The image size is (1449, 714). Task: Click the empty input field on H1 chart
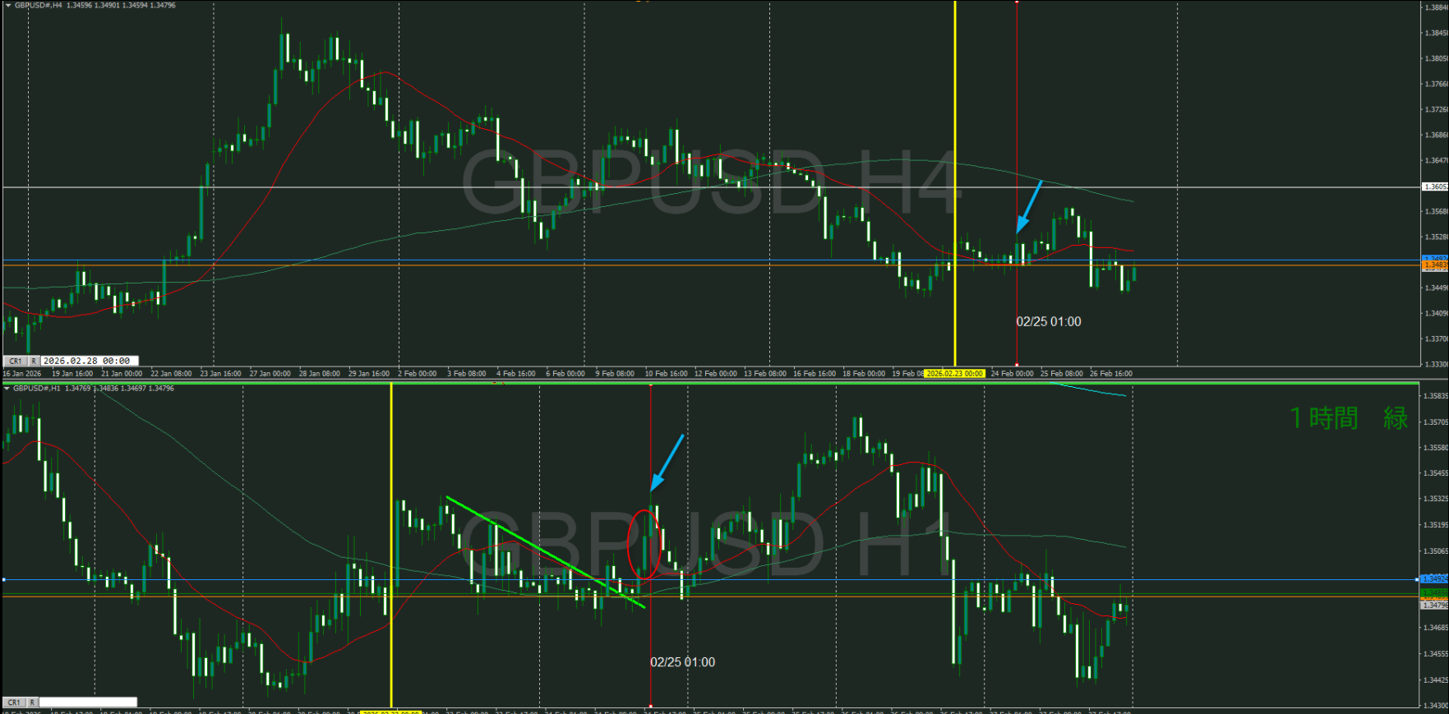tap(88, 702)
